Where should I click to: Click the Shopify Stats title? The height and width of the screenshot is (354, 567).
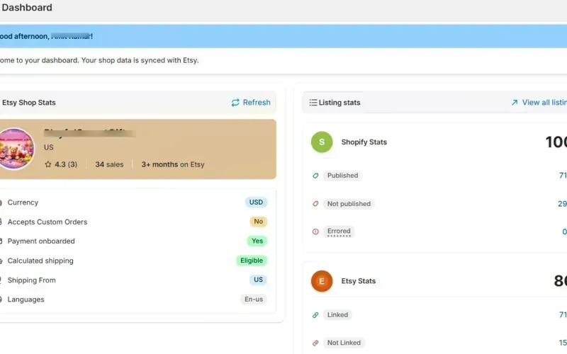364,142
